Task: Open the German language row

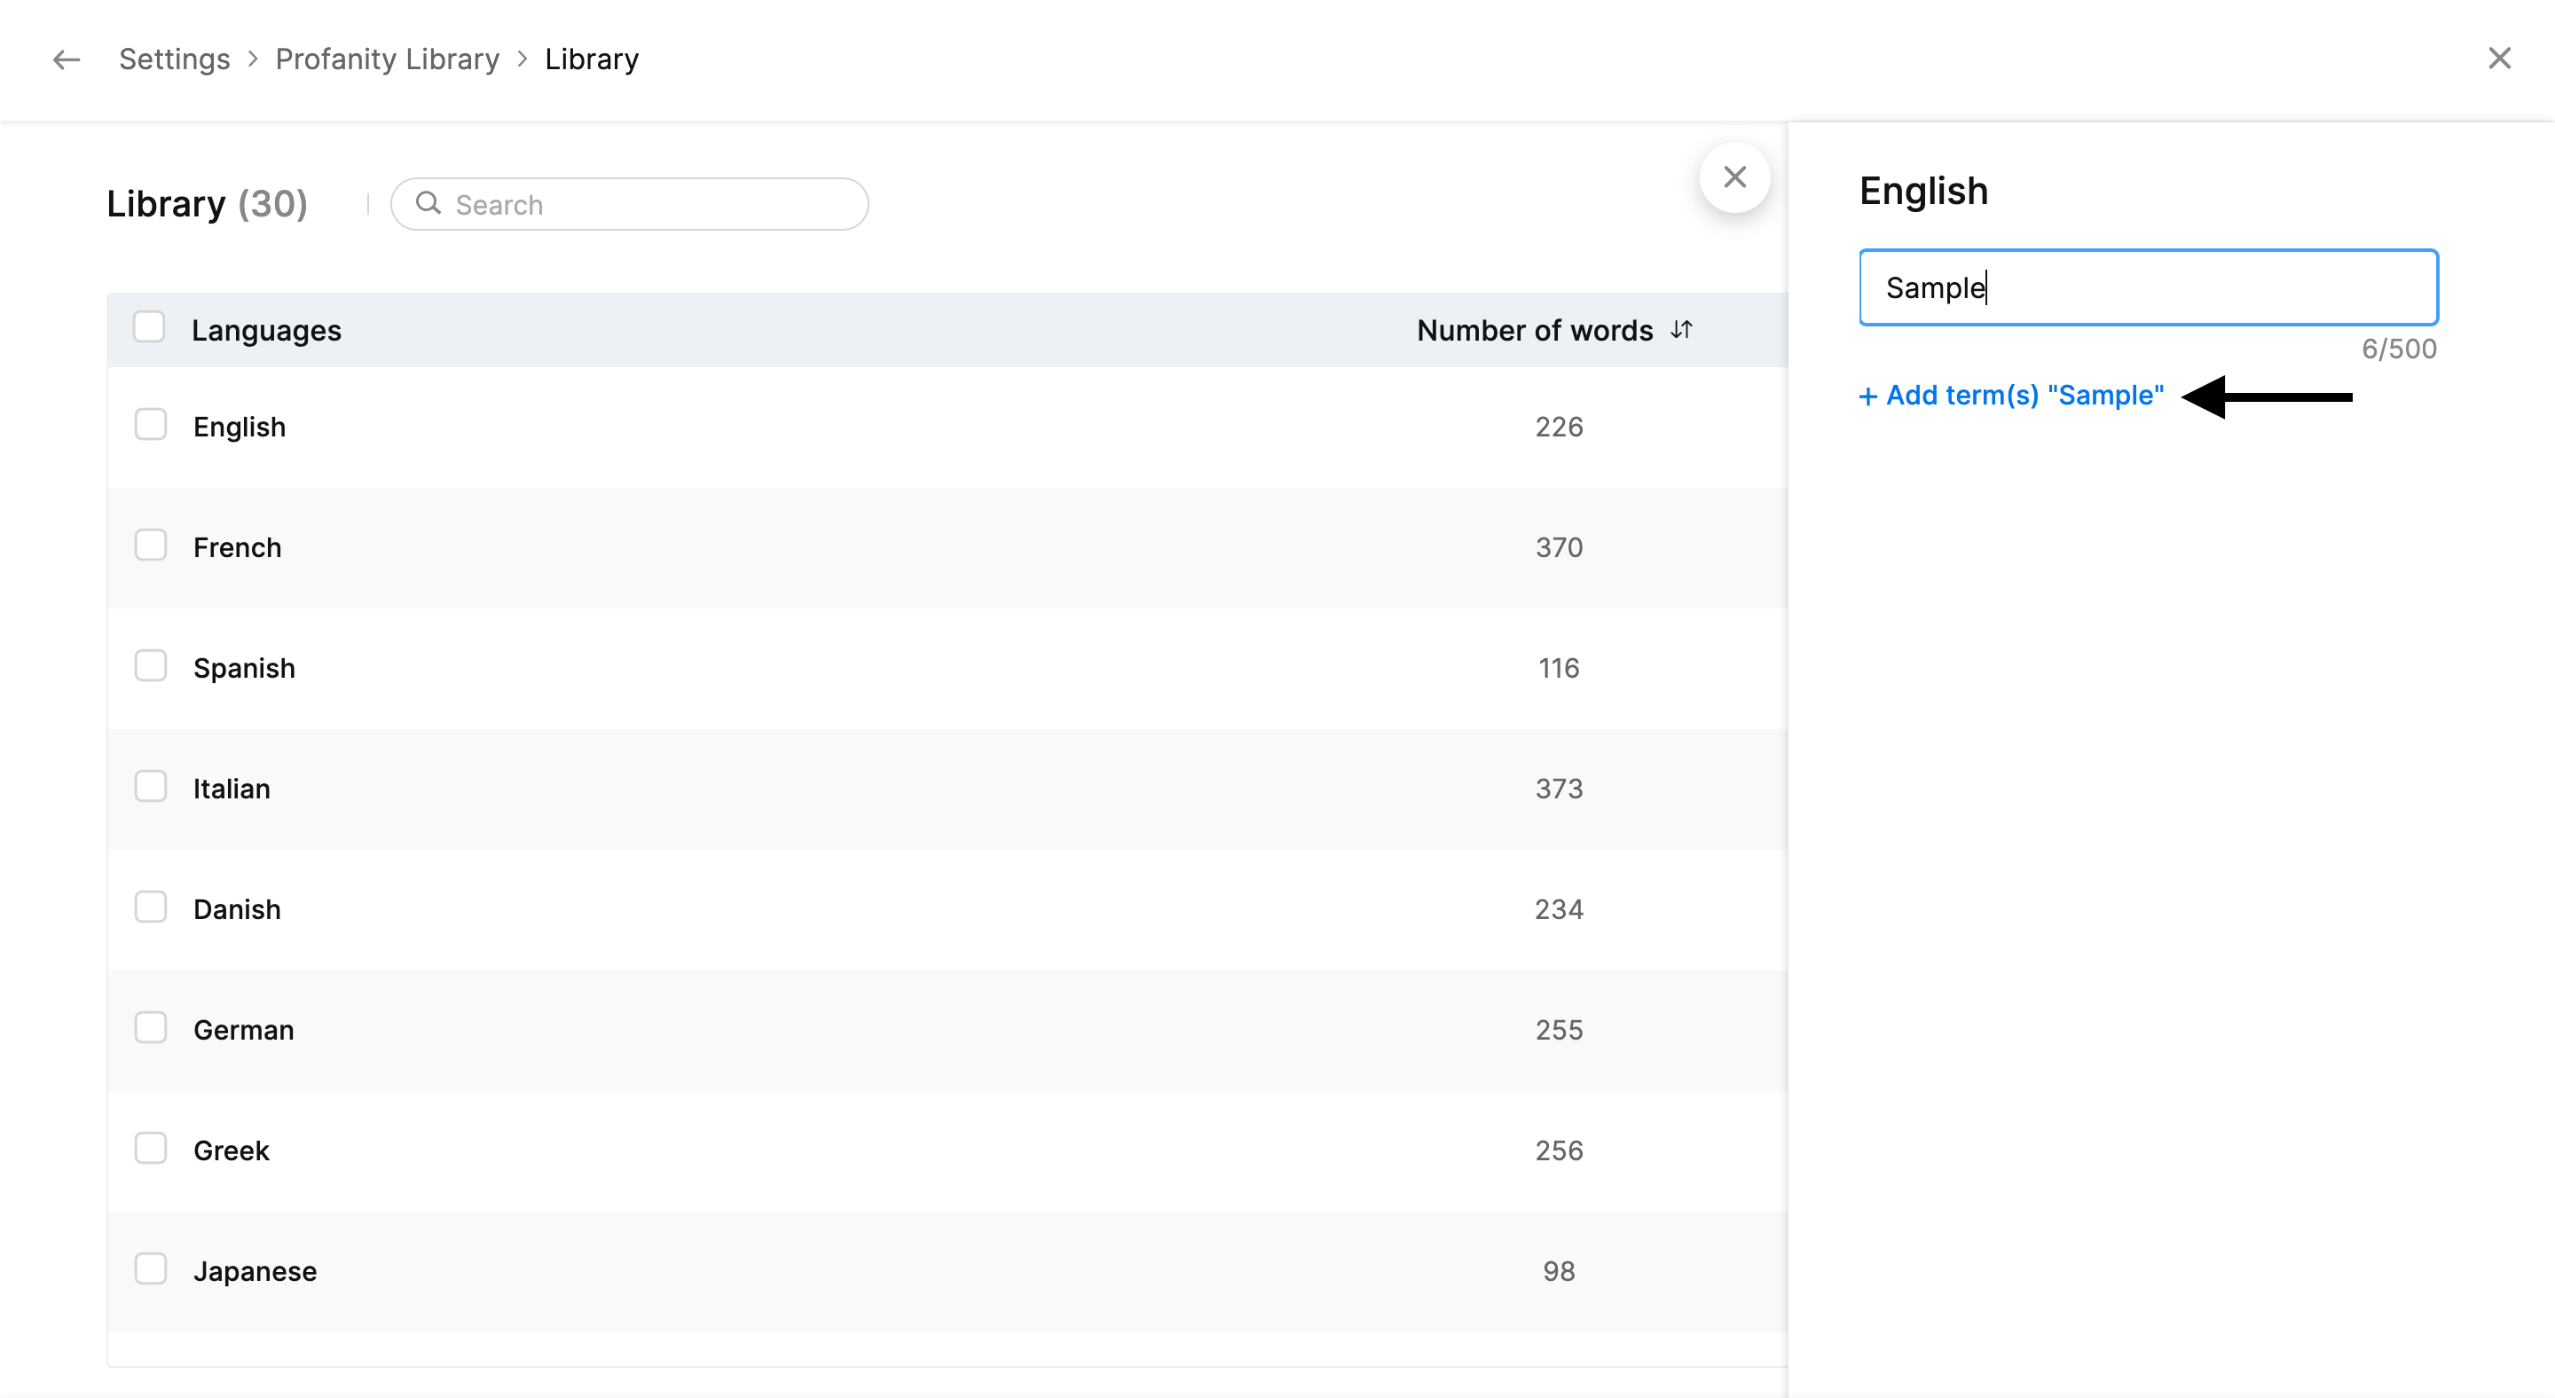Action: (x=243, y=1030)
